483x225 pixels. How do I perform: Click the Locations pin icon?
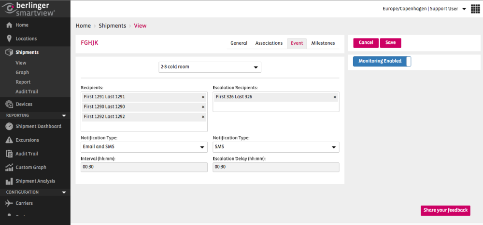coord(9,39)
